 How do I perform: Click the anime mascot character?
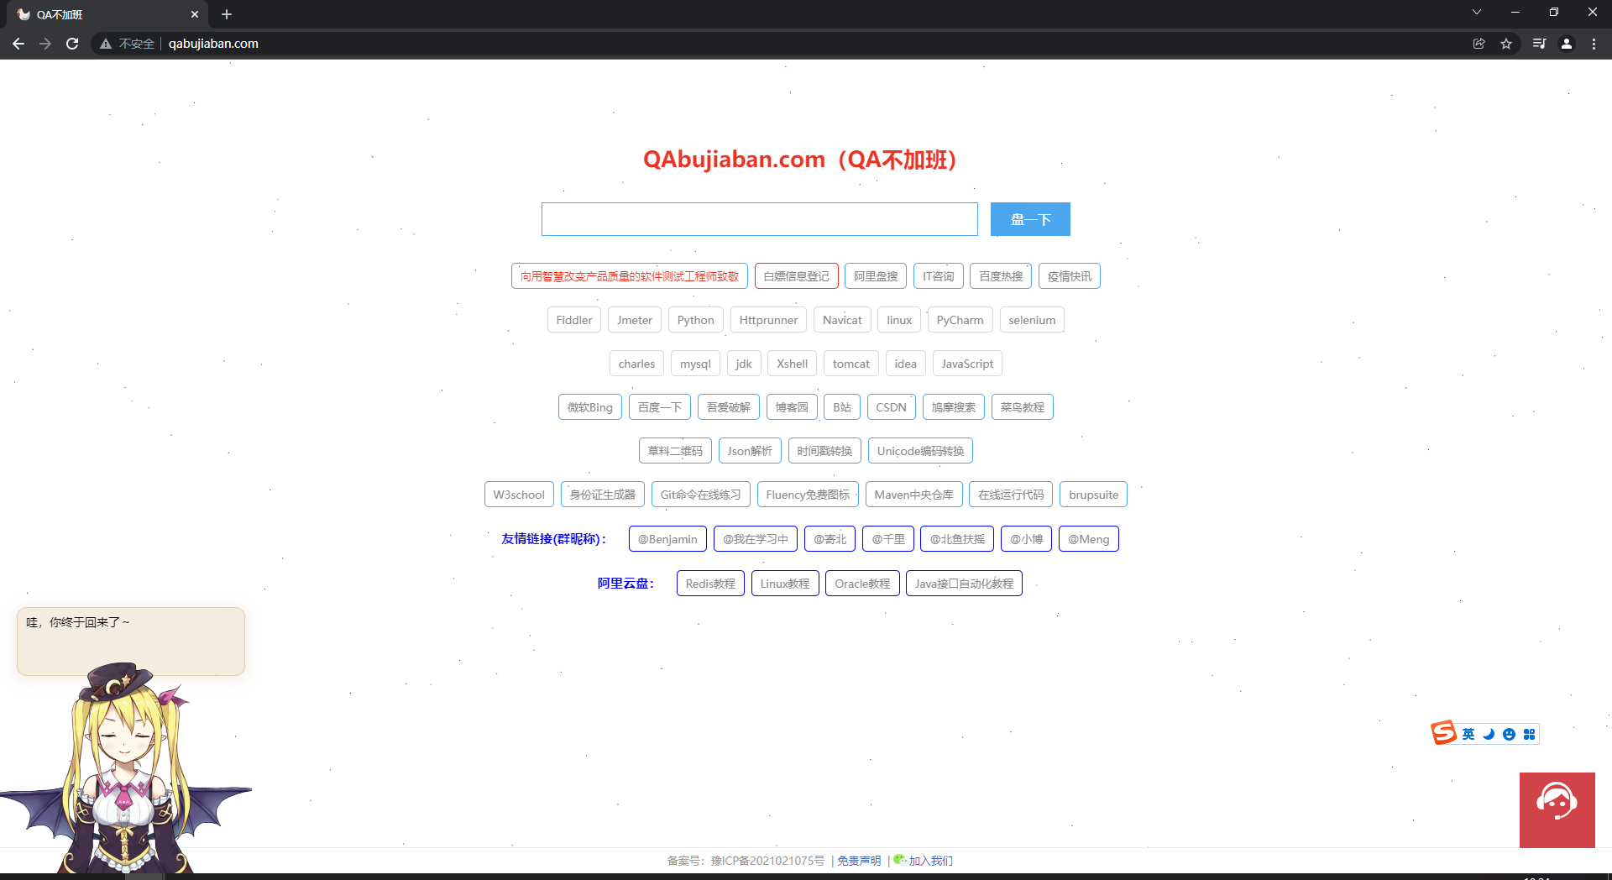pos(126,768)
